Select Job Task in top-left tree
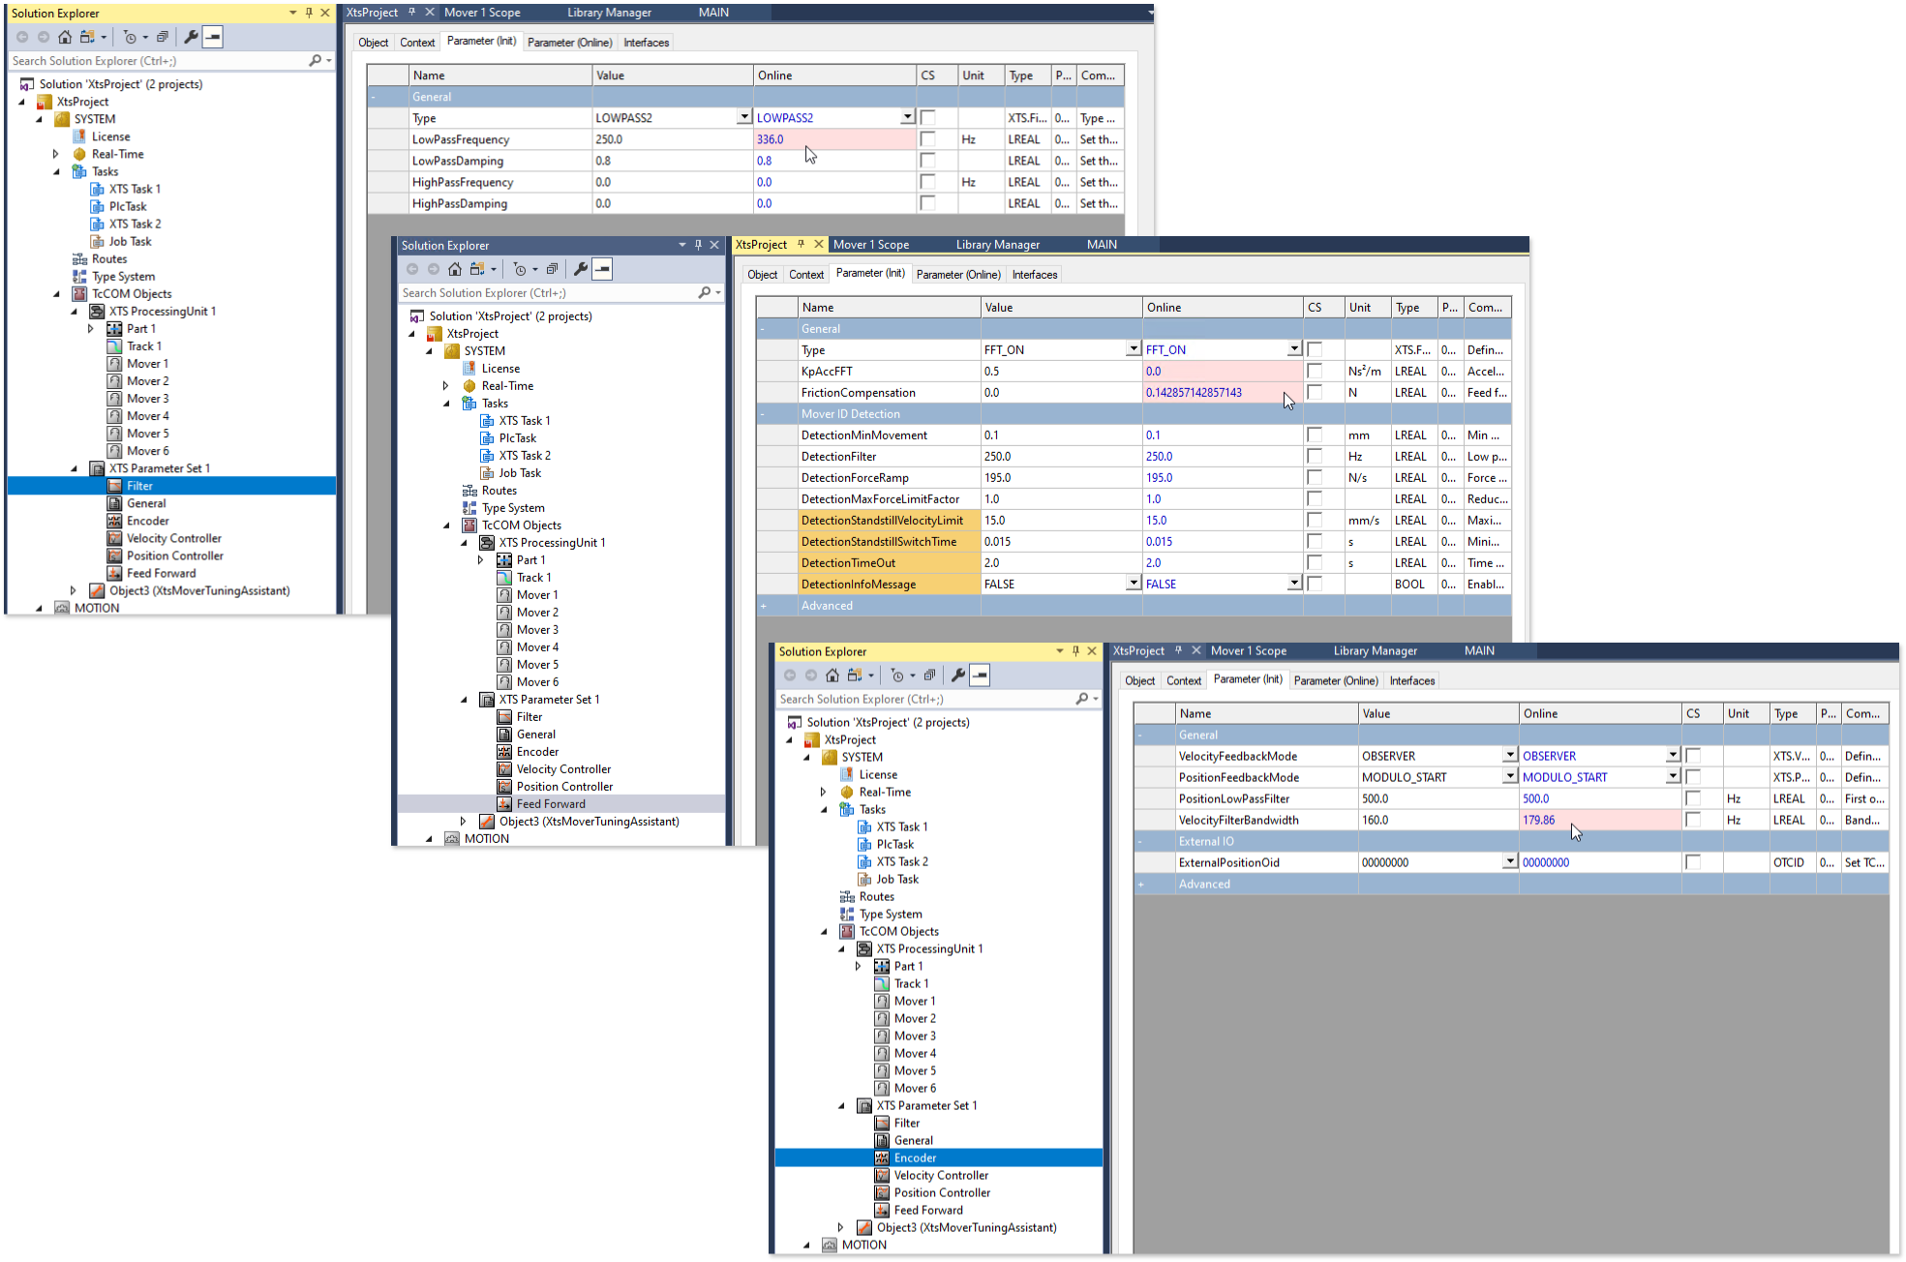 tap(130, 242)
